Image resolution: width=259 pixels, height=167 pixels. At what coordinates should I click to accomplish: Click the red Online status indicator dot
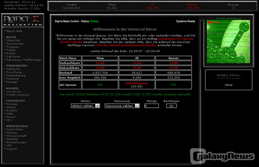tap(209, 22)
